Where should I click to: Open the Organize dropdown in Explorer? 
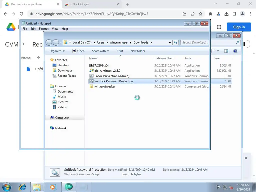click(57, 51)
